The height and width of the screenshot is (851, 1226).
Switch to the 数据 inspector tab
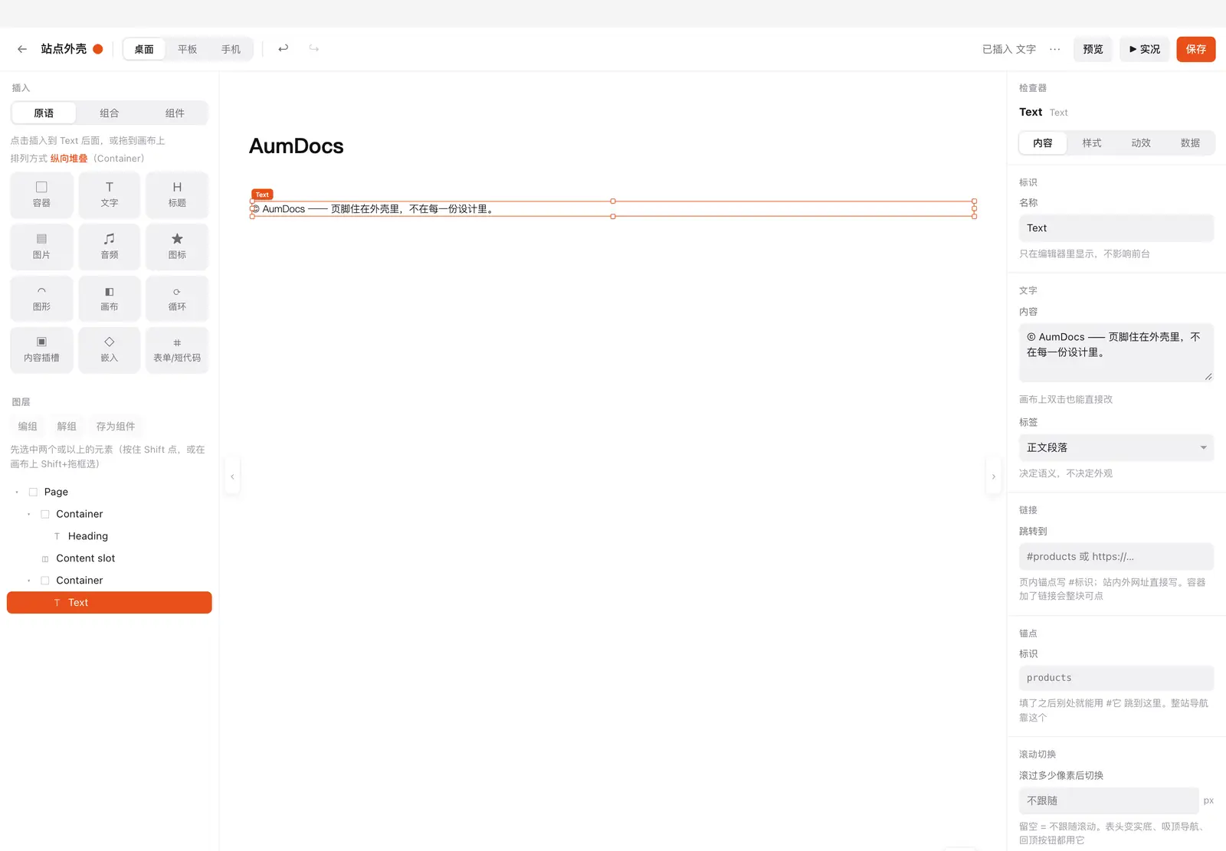pyautogui.click(x=1190, y=142)
